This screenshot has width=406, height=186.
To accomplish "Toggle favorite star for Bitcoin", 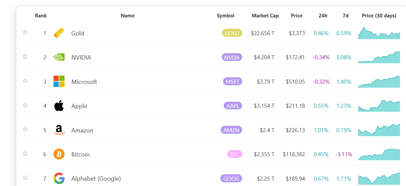I will pos(25,154).
